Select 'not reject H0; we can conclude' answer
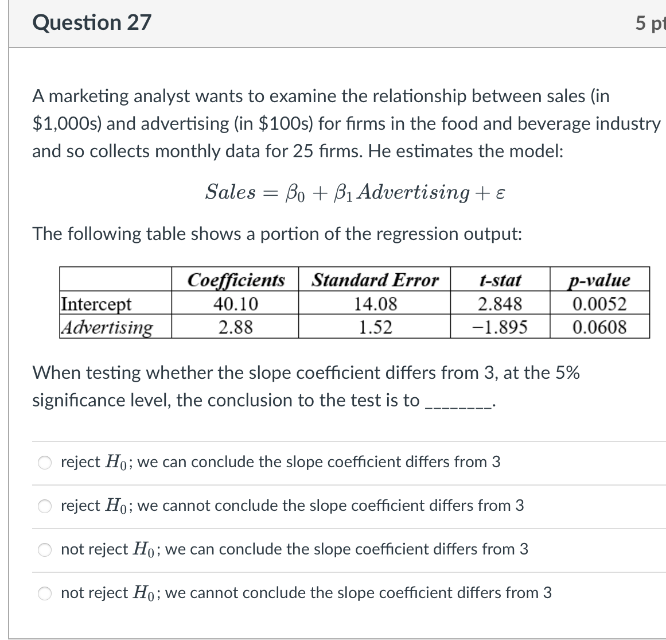This screenshot has width=666, height=640. tap(44, 549)
